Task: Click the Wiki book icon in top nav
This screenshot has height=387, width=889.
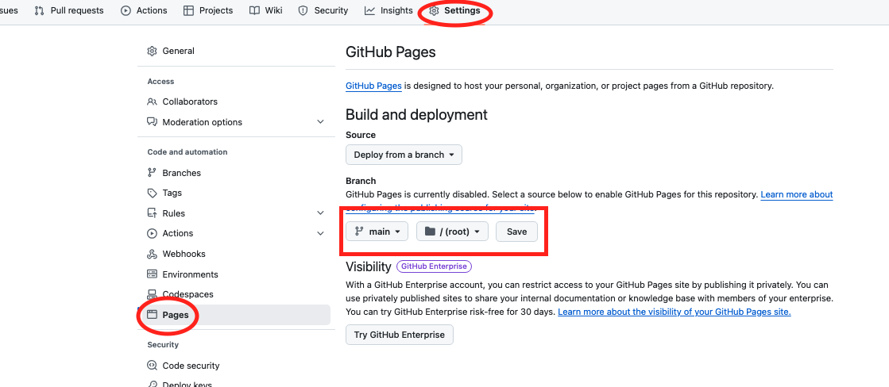Action: pos(254,10)
